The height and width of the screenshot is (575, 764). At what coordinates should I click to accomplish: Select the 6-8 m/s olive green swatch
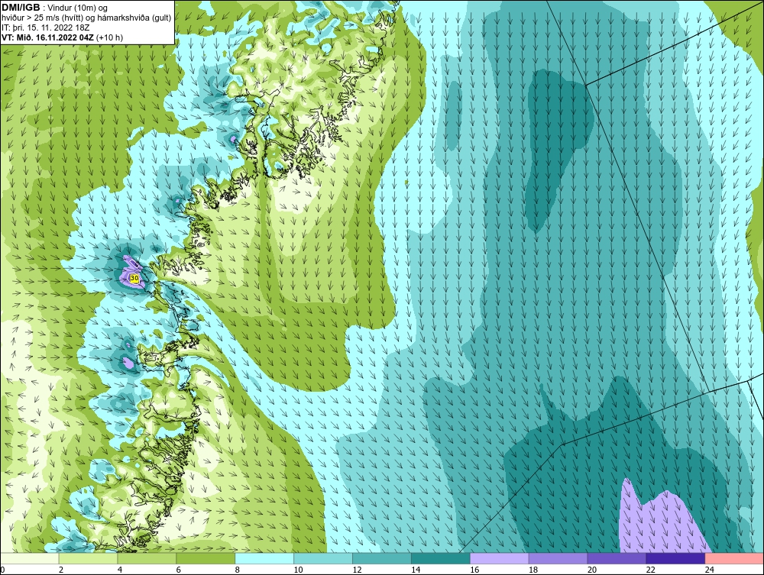pos(206,558)
